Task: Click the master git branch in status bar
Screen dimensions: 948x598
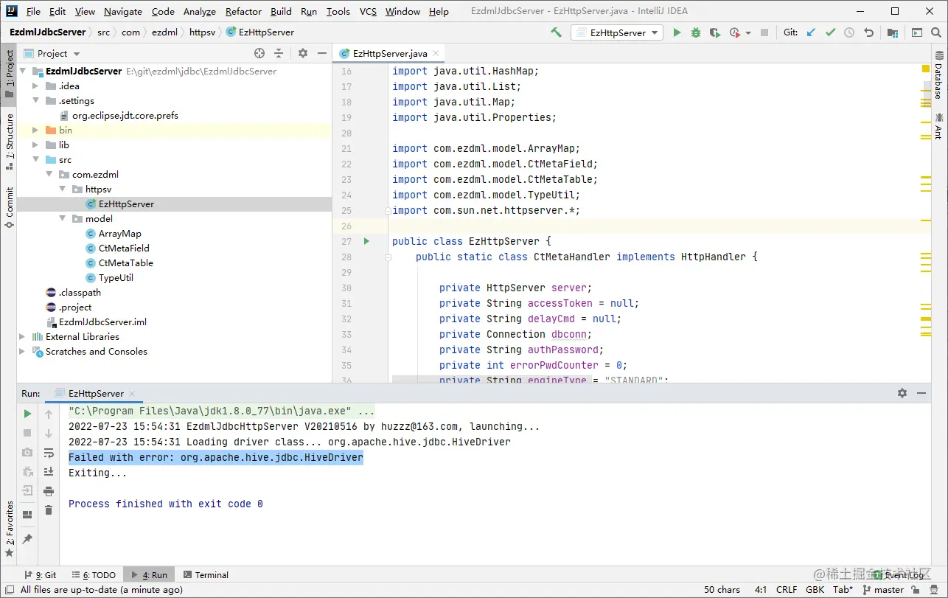Action: click(x=883, y=589)
